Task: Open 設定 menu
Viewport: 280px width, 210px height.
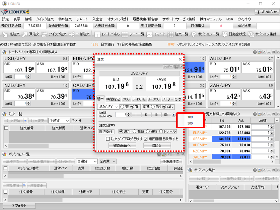Action: tap(5, 19)
